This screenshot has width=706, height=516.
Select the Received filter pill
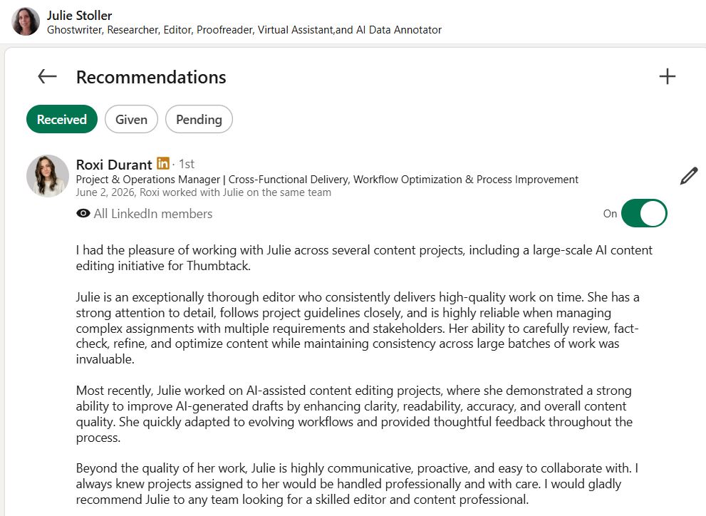62,119
